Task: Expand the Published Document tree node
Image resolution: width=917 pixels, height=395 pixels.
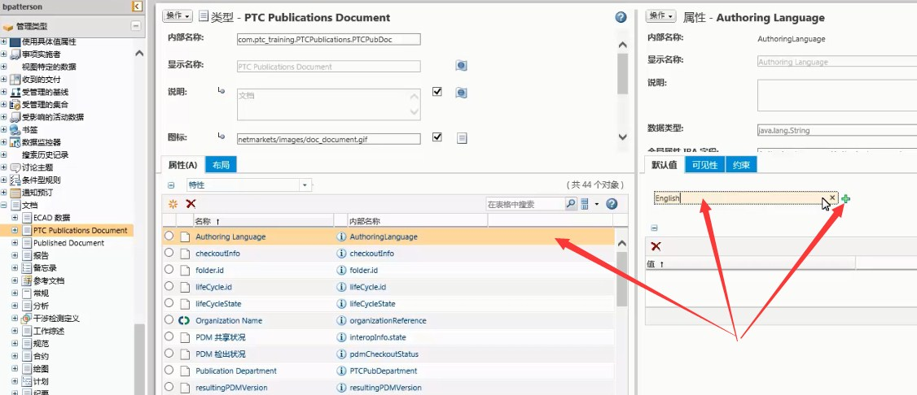Action: click(15, 243)
